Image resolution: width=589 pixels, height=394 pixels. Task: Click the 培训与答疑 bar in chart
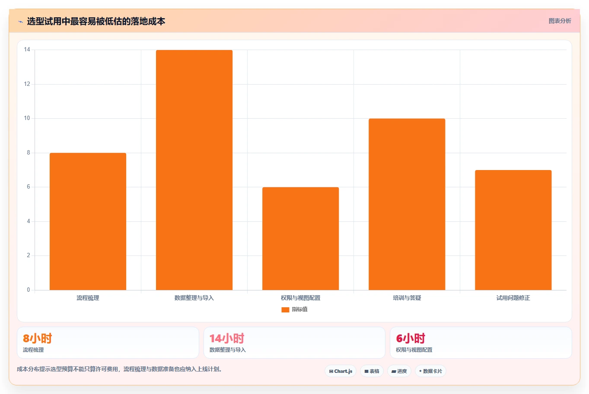click(x=407, y=204)
